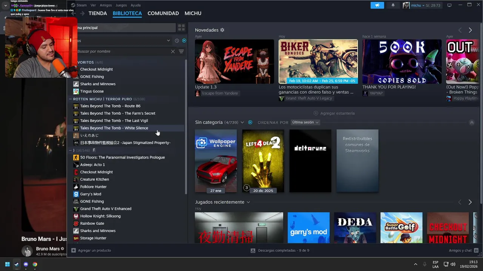The height and width of the screenshot is (271, 483).
Task: Select Rainbow Gate in the game list
Action: coord(92,224)
